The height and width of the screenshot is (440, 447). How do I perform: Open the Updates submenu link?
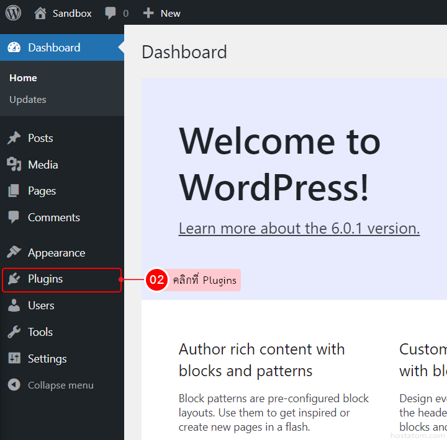pyautogui.click(x=28, y=100)
